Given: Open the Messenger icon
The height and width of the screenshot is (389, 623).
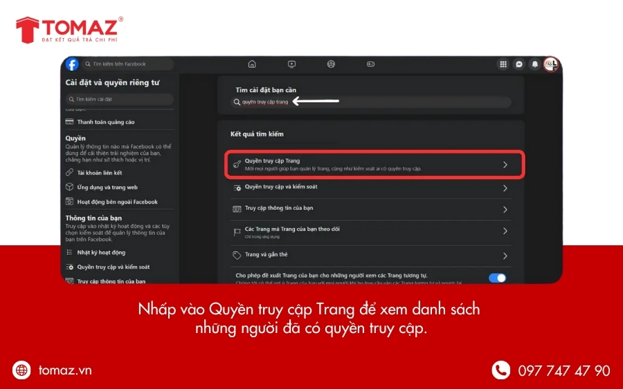Looking at the screenshot, I should [x=519, y=64].
